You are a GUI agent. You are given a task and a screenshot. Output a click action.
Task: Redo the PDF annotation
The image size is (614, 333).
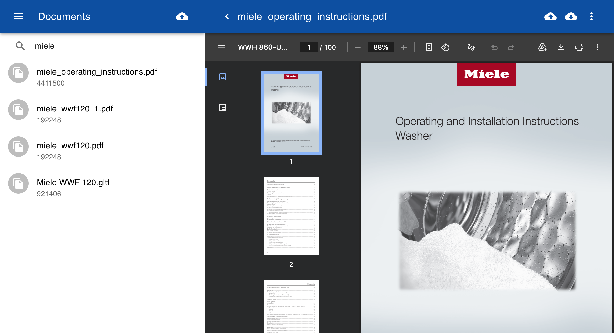pos(511,47)
